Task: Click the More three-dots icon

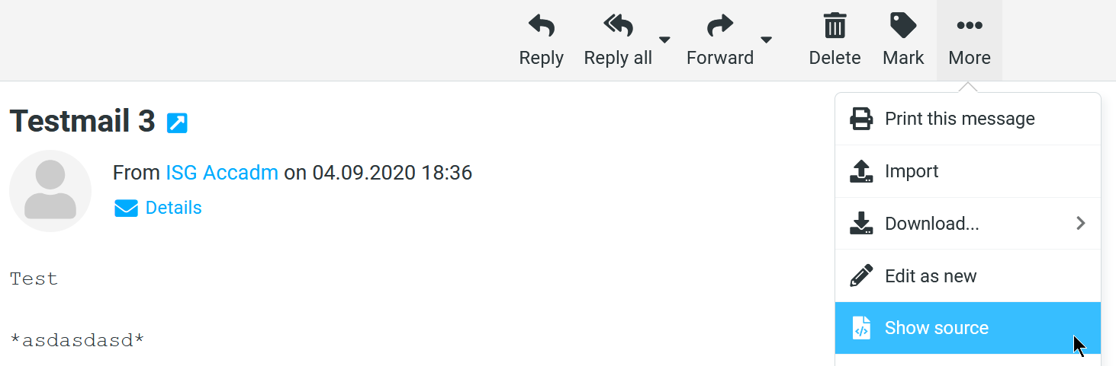Action: tap(970, 26)
